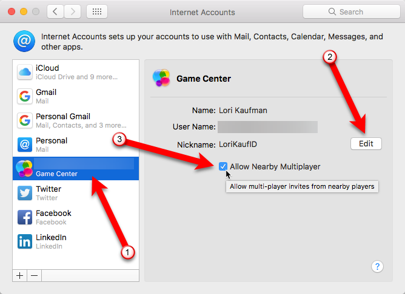The image size is (405, 294).
Task: Click the 'Game Center' sidebar label
Action: [56, 174]
